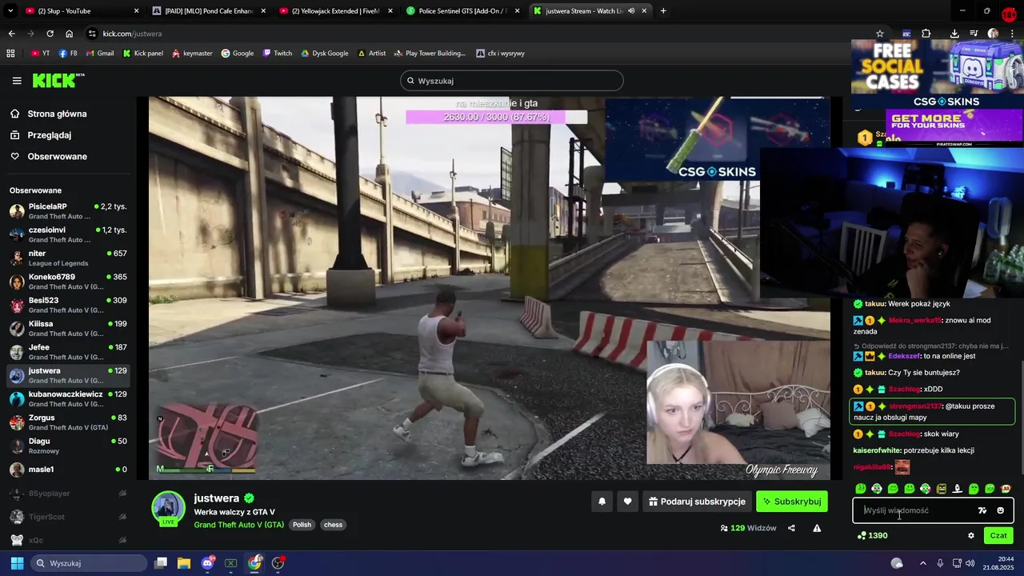Screen dimensions: 1024x576
Task: Follow channel with the heart button
Action: (x=627, y=502)
